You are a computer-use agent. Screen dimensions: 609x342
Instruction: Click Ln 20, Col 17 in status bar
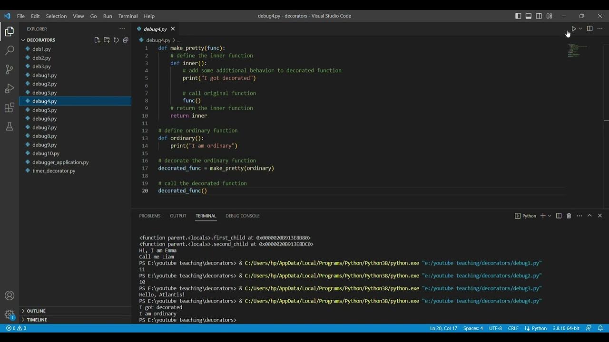[443, 328]
